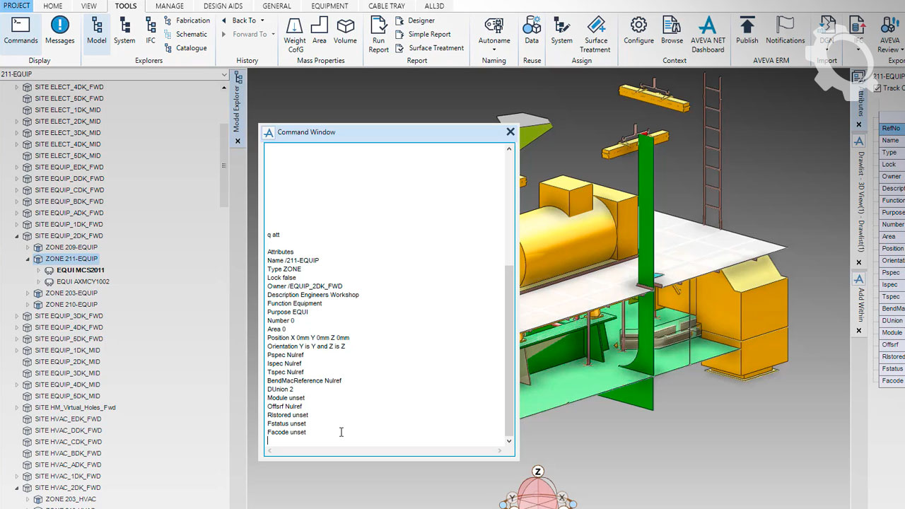This screenshot has height=509, width=905.
Task: Switch to the DESIGN AIDS ribbon tab
Action: click(x=223, y=6)
